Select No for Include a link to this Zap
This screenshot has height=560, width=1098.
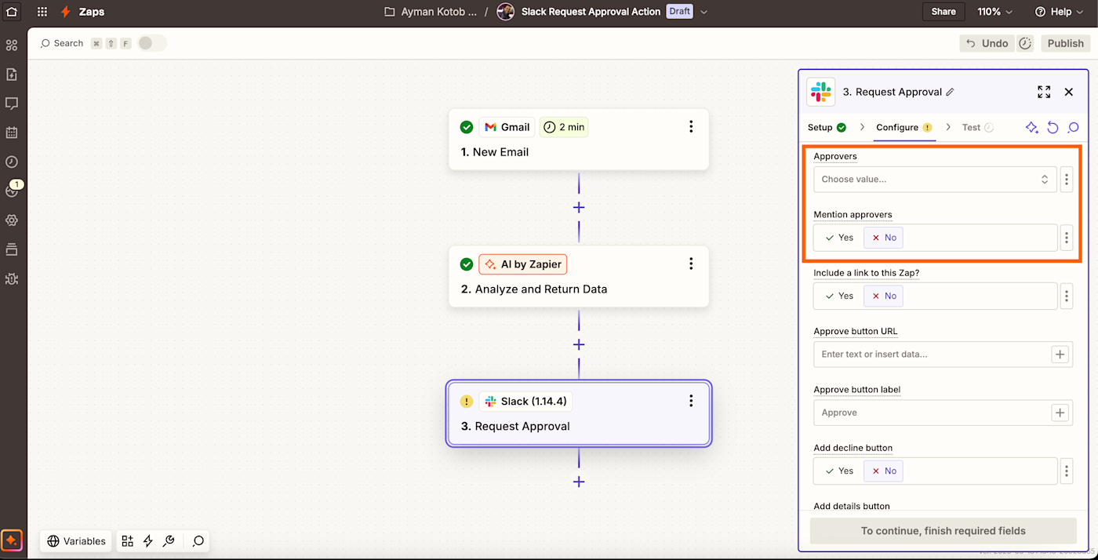883,296
